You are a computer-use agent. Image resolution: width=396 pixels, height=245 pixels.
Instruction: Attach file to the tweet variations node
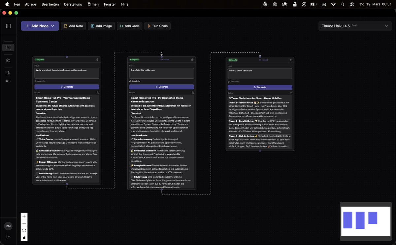[233, 81]
